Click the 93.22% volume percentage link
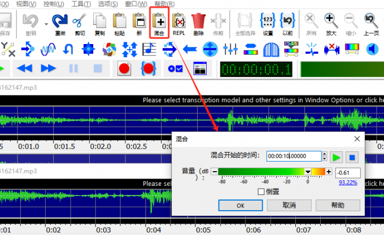 point(347,182)
